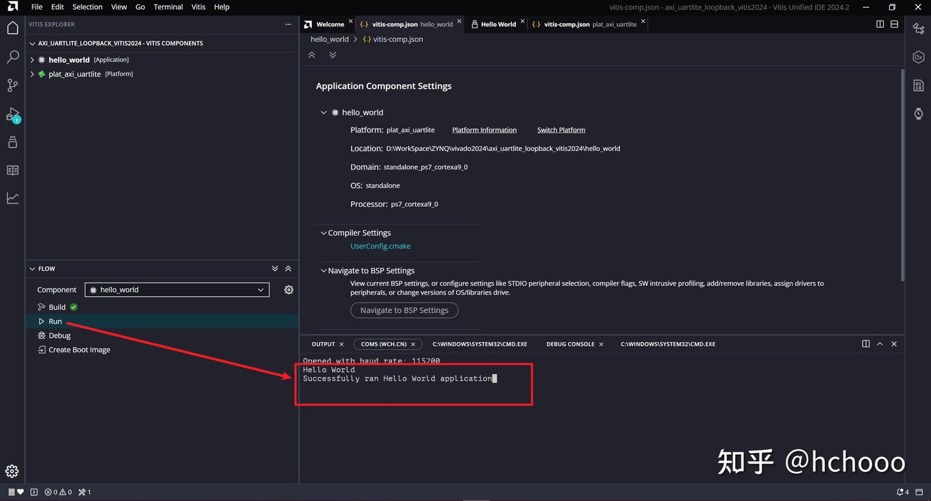The height and width of the screenshot is (501, 931).
Task: Click double-chevron up icon in FLOW header
Action: point(288,268)
